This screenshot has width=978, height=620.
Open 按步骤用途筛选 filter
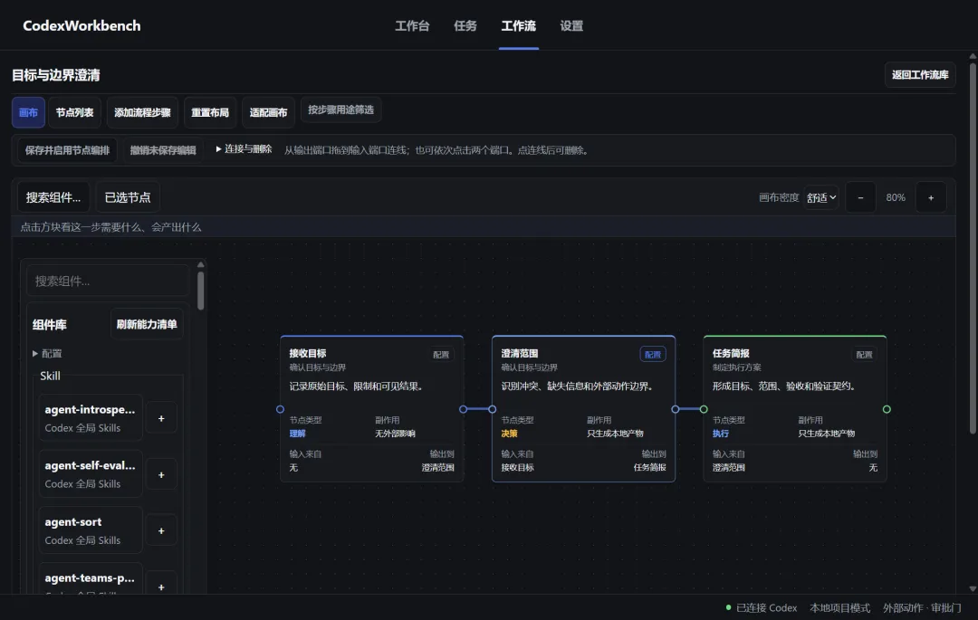tap(340, 110)
